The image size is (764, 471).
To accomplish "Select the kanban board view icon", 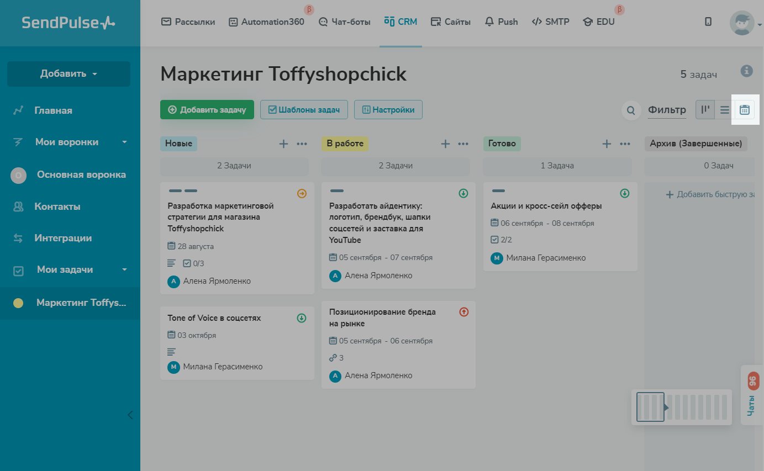I will (x=705, y=110).
